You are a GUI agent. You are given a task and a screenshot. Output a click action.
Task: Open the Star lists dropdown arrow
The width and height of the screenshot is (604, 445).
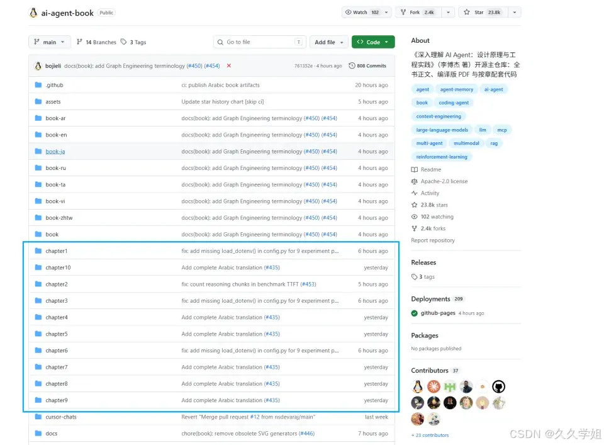point(515,13)
